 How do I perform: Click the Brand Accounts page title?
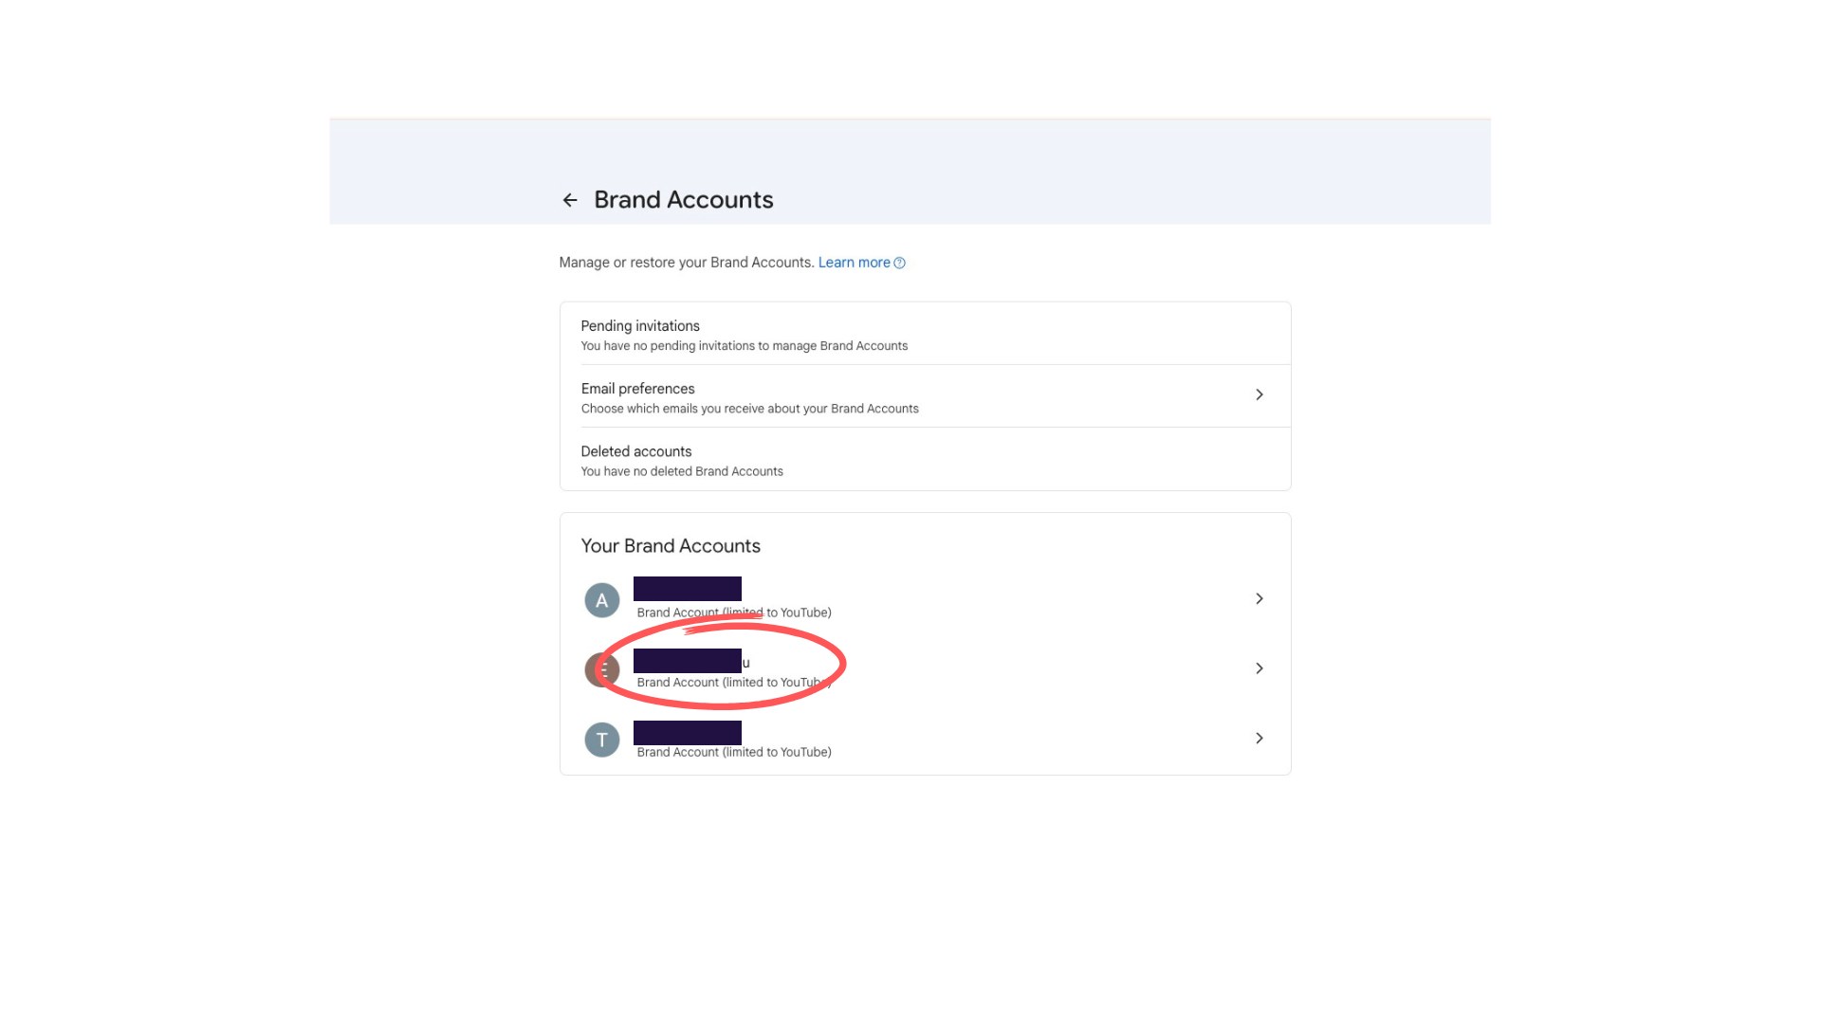tap(683, 200)
